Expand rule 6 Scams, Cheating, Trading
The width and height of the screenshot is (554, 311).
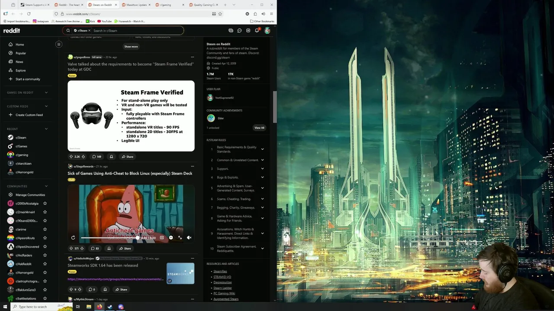(x=262, y=199)
